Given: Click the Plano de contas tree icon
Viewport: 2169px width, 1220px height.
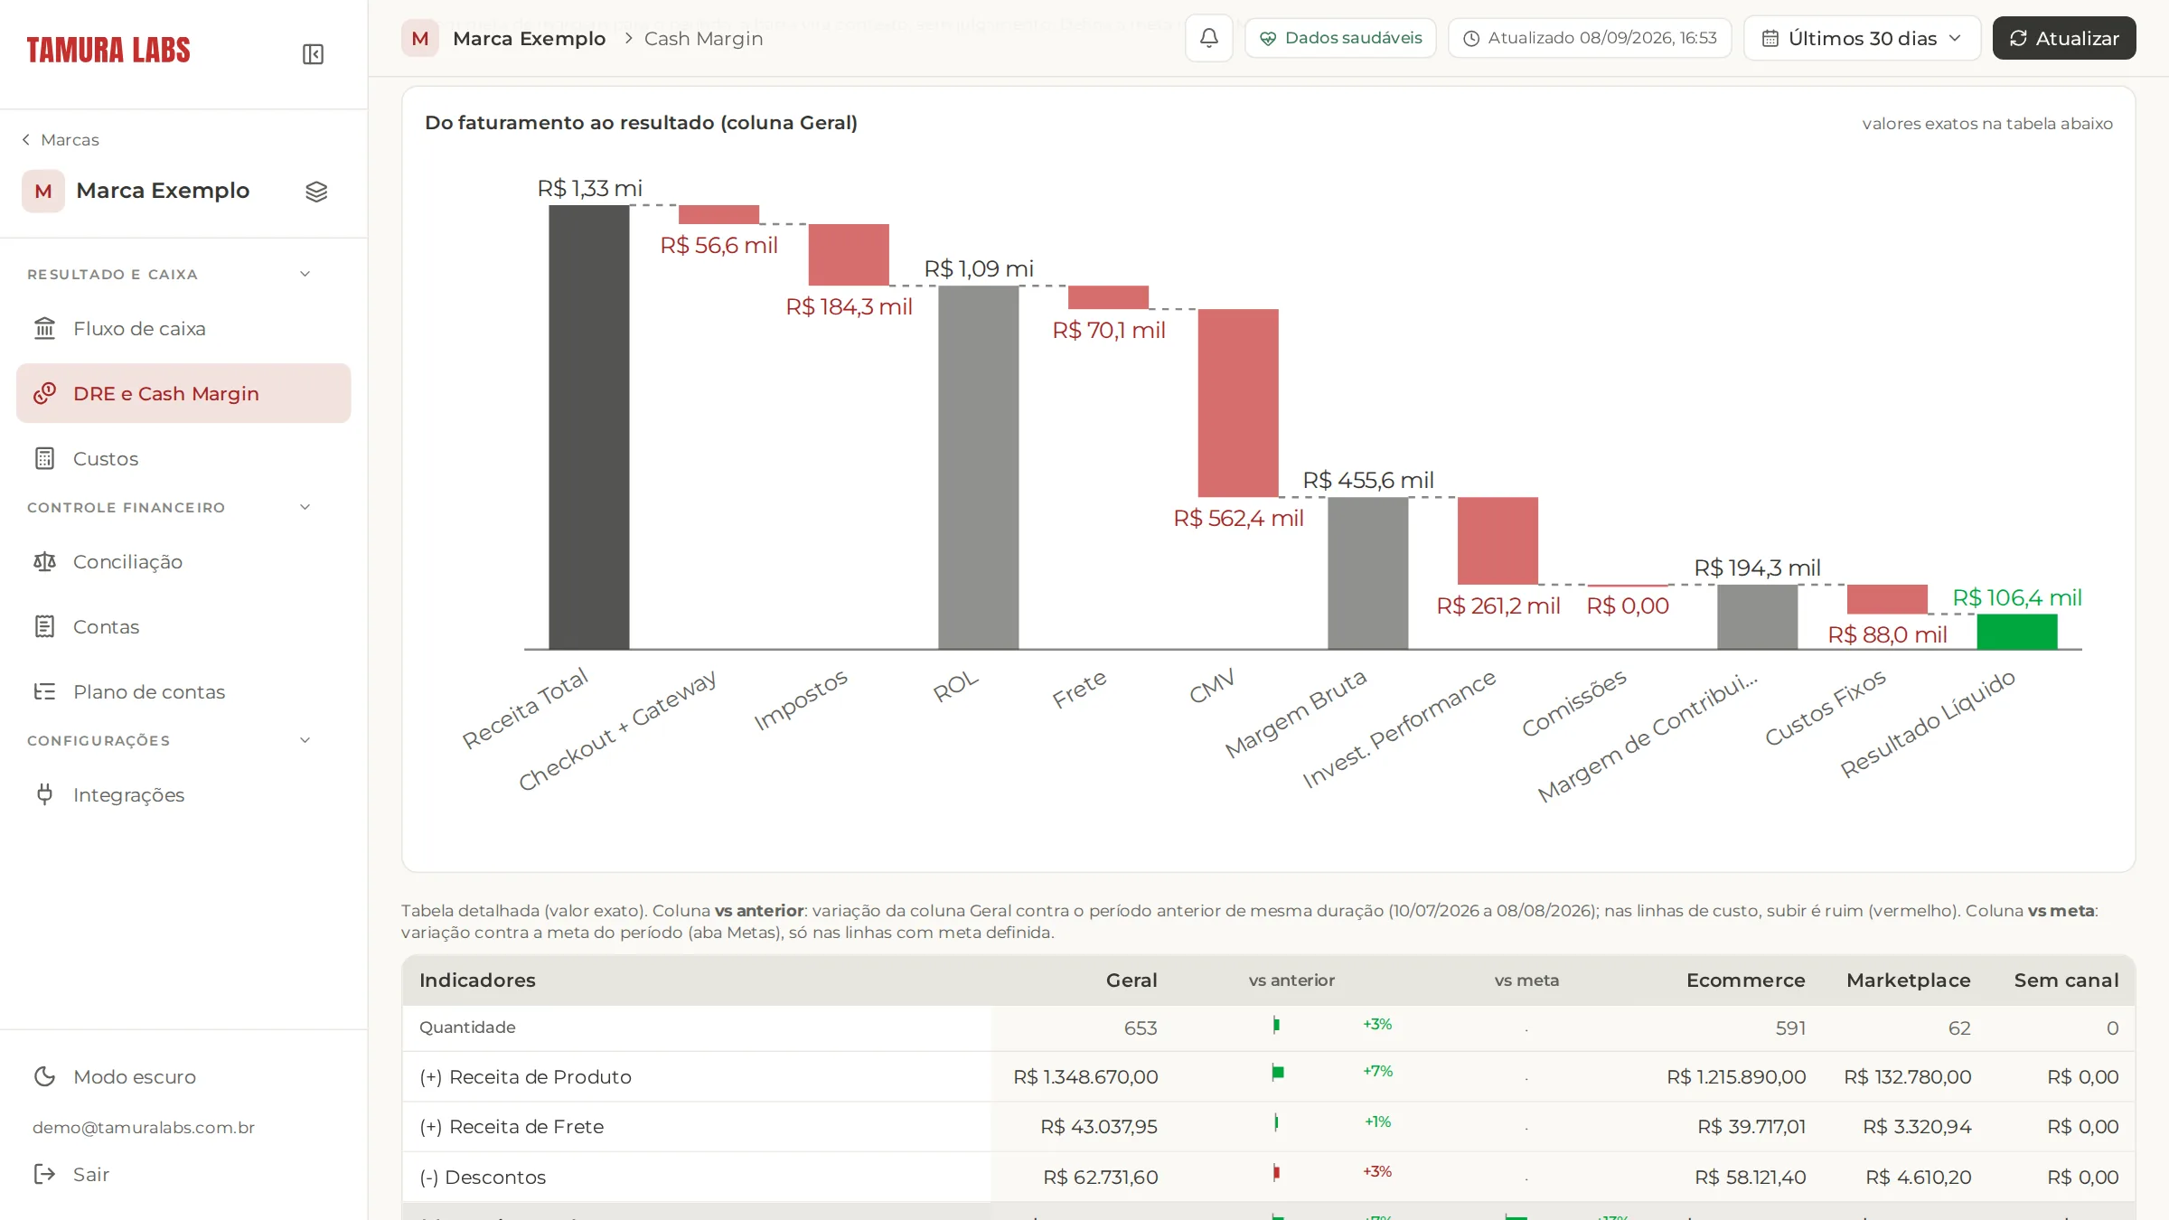Looking at the screenshot, I should (44, 691).
